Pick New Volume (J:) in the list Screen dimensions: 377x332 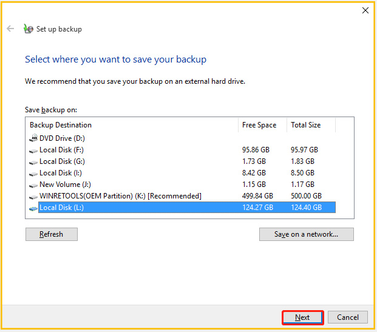(x=182, y=185)
